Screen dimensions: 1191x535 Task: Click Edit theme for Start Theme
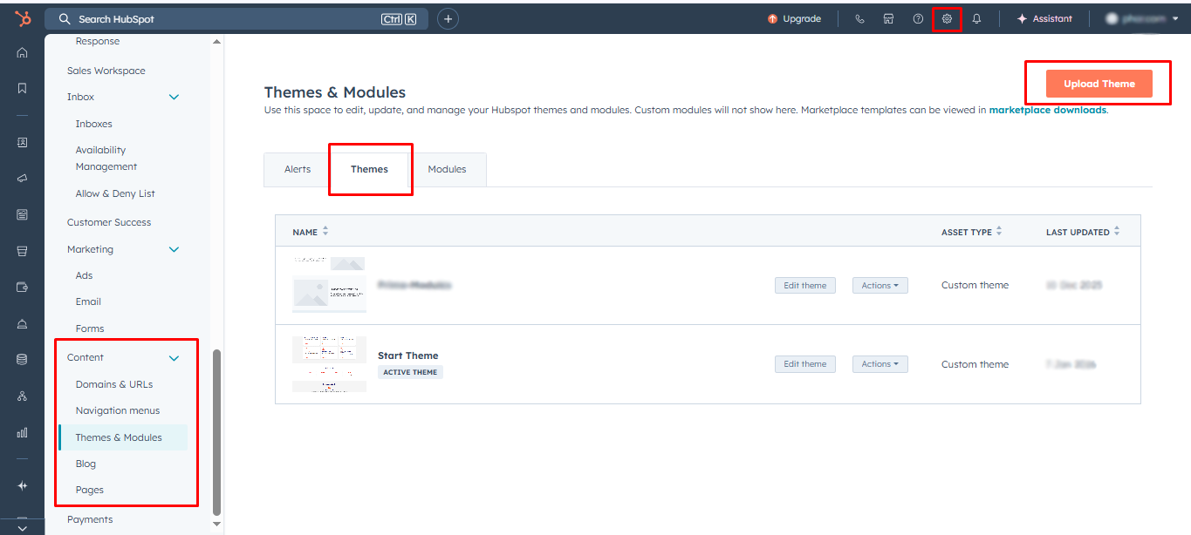[x=804, y=364]
